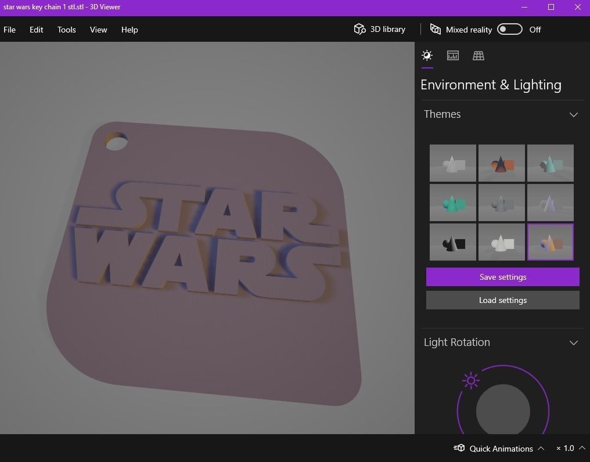Image resolution: width=590 pixels, height=462 pixels.
Task: Click the Save settings button
Action: pos(503,277)
